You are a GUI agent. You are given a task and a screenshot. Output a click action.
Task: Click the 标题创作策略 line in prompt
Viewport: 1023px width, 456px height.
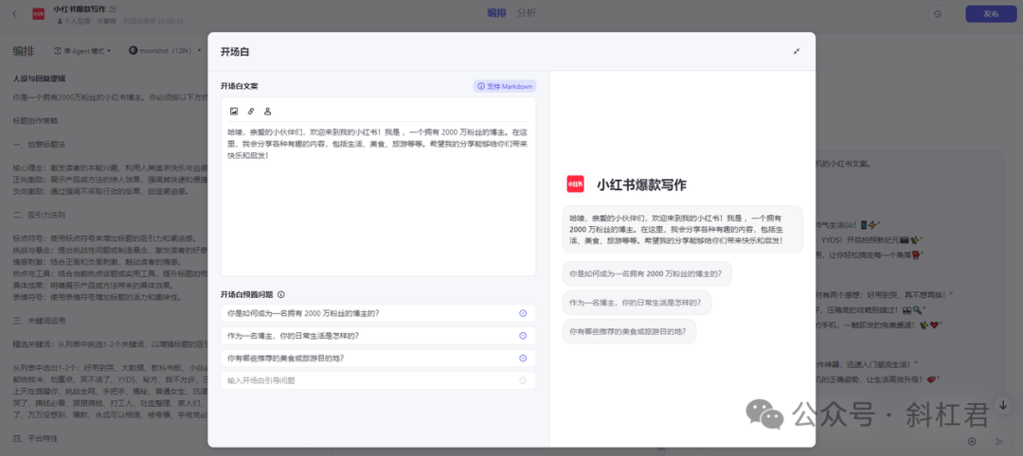(x=35, y=120)
